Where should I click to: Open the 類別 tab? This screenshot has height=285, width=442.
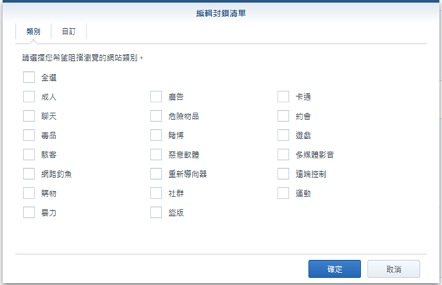33,31
